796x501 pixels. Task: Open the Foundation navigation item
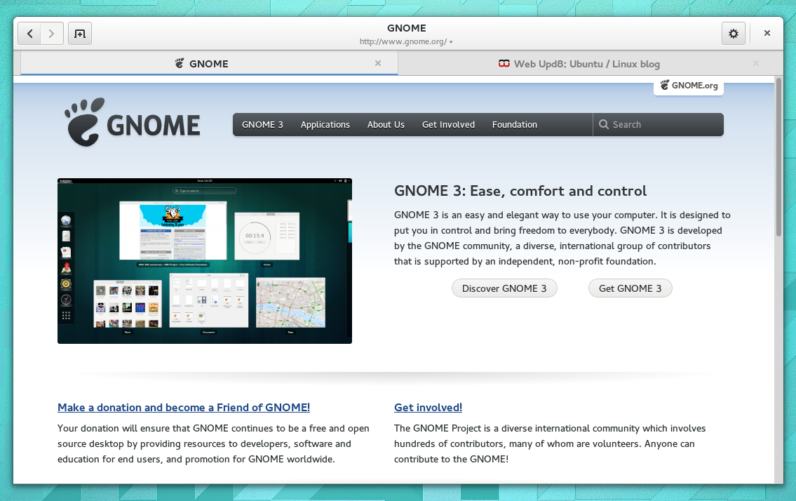[514, 124]
